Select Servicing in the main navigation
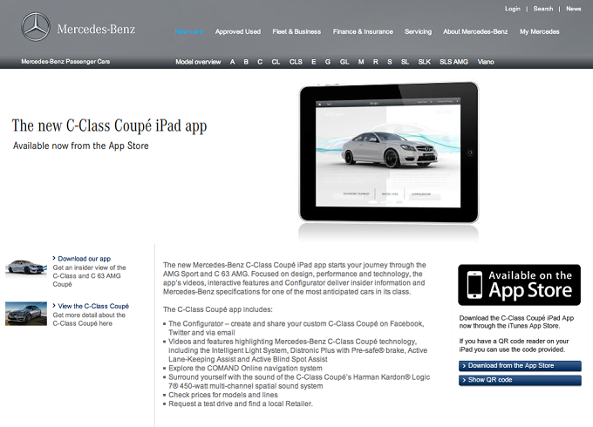593x427 pixels. coord(418,31)
